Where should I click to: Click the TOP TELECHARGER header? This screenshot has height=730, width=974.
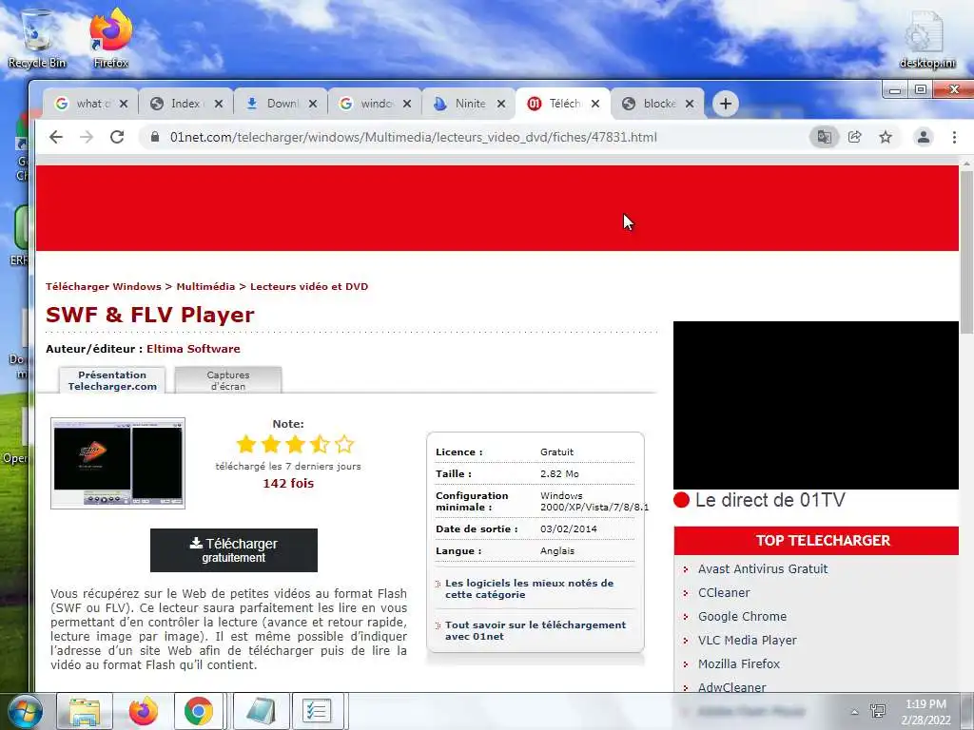(823, 541)
